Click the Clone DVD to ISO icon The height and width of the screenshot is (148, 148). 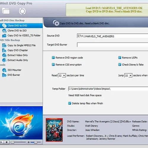click(x=4, y=30)
